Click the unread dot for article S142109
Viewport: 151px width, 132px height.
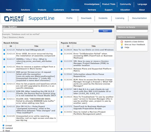(x=4, y=116)
